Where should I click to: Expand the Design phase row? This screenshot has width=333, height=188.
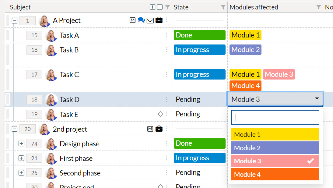click(21, 144)
